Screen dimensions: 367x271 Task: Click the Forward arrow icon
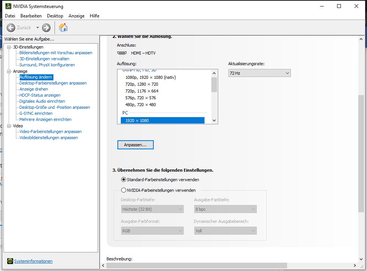tap(46, 28)
